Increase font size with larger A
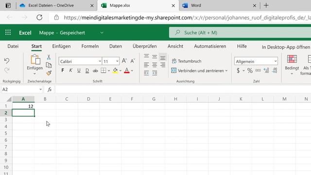The image size is (311, 175). pyautogui.click(x=124, y=61)
